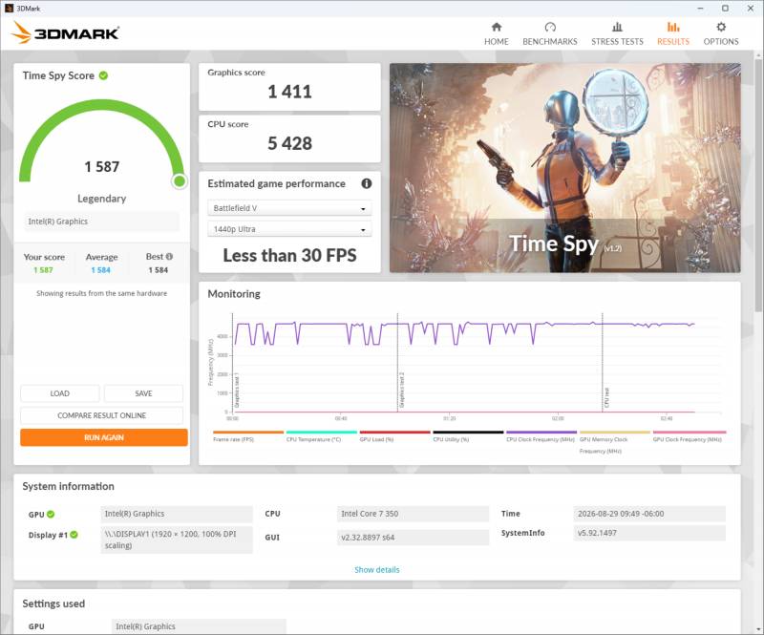Click the Display #1 resolution value
The width and height of the screenshot is (764, 635).
pos(177,540)
